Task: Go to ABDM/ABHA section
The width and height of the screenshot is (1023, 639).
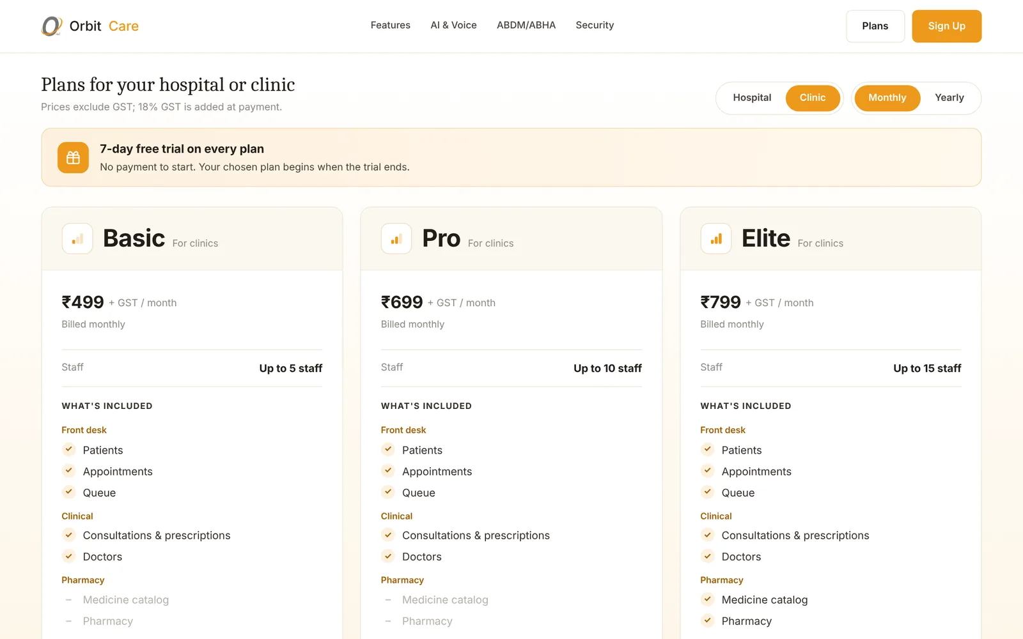Action: 526,26
